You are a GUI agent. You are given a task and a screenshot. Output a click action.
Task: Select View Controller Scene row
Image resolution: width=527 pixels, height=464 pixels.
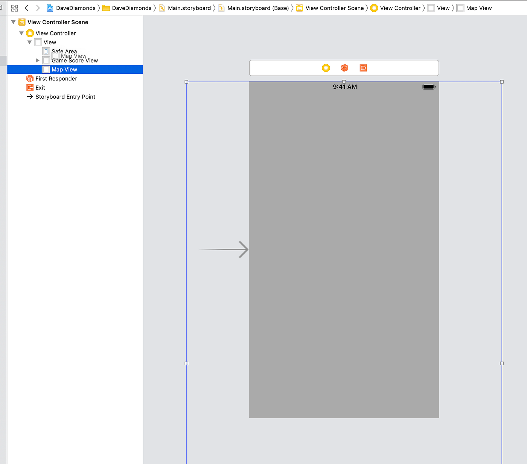point(75,22)
